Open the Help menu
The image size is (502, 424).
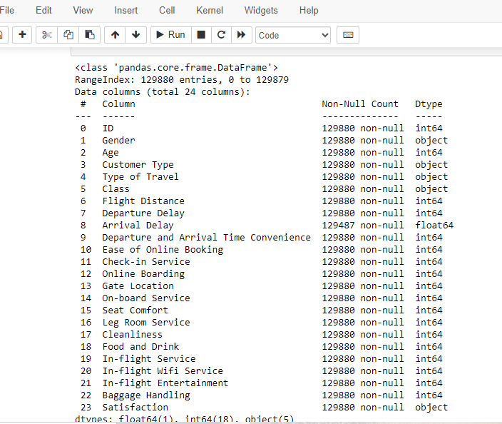[309, 10]
